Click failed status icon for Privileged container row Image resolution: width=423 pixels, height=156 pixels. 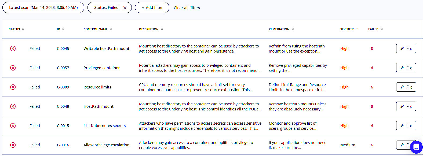(x=13, y=68)
